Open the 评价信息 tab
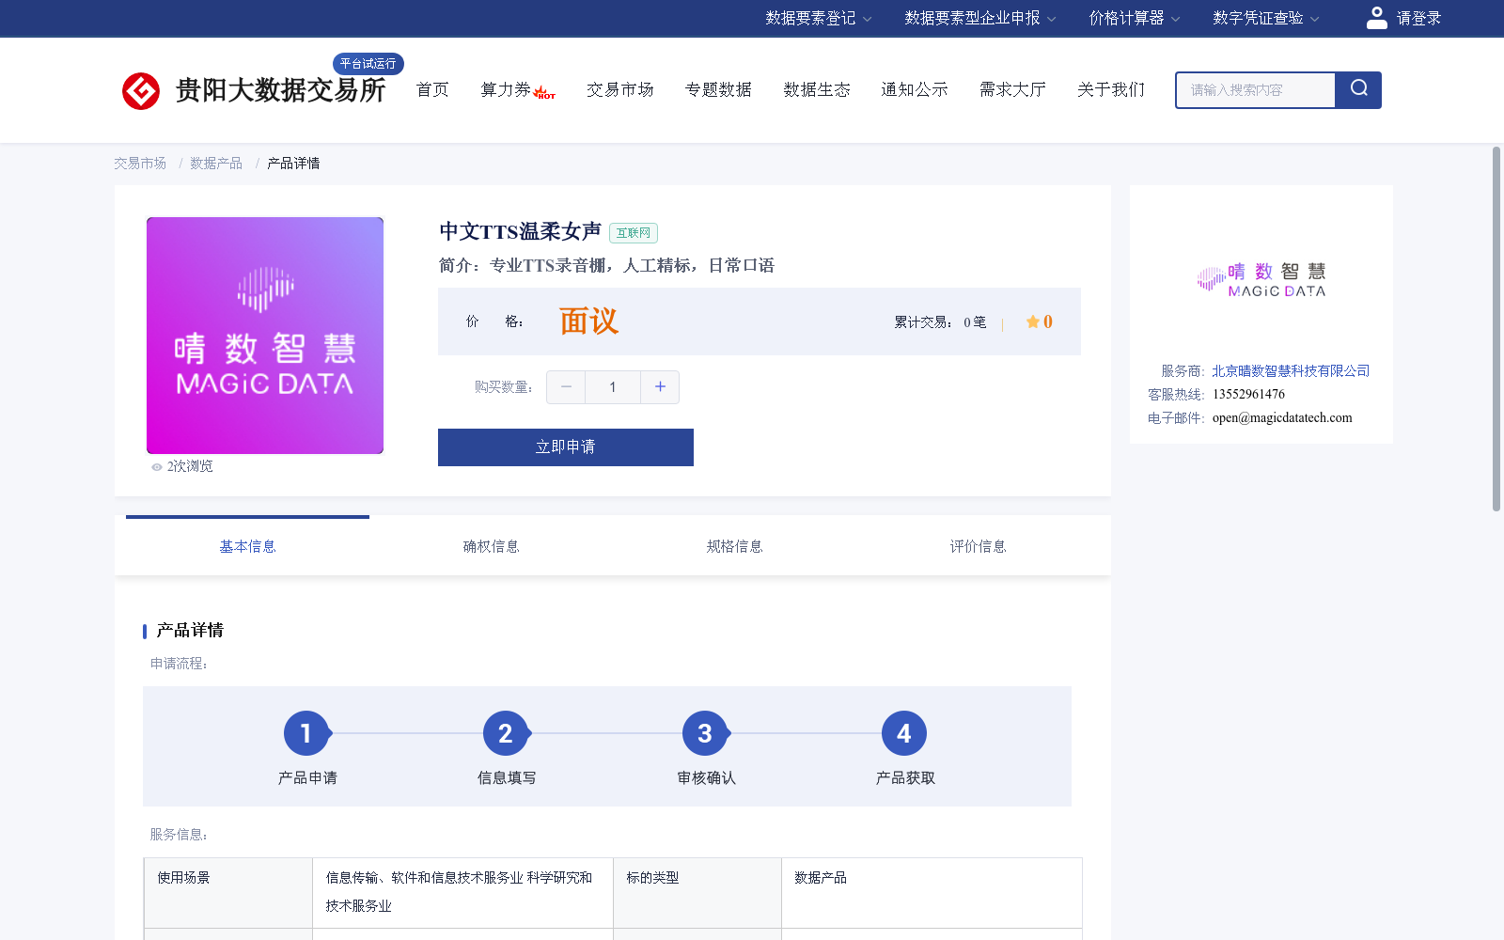 [x=978, y=545]
